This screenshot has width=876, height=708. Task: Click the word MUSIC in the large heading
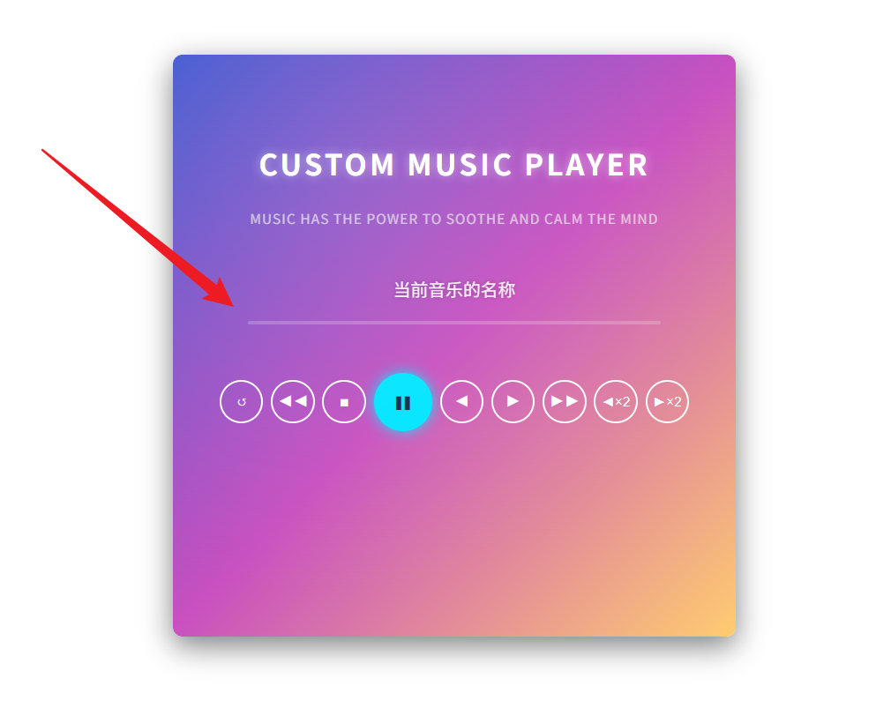pos(460,165)
